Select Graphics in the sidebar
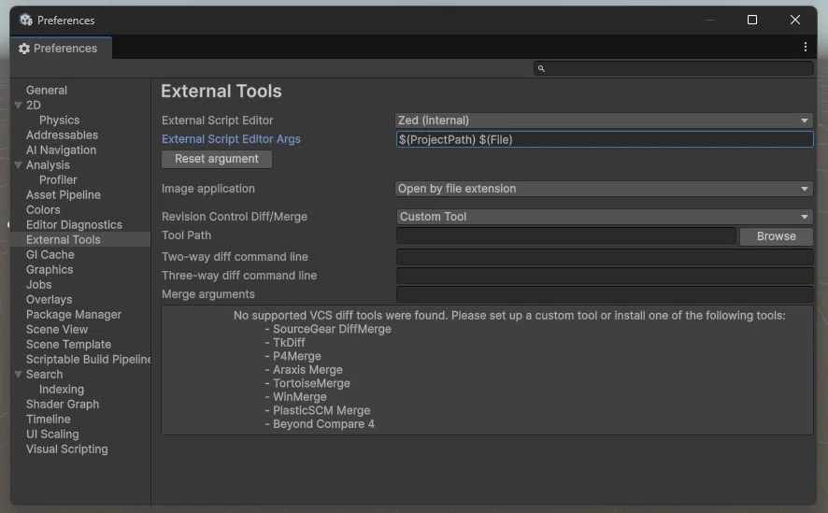The height and width of the screenshot is (513, 828). pos(50,270)
